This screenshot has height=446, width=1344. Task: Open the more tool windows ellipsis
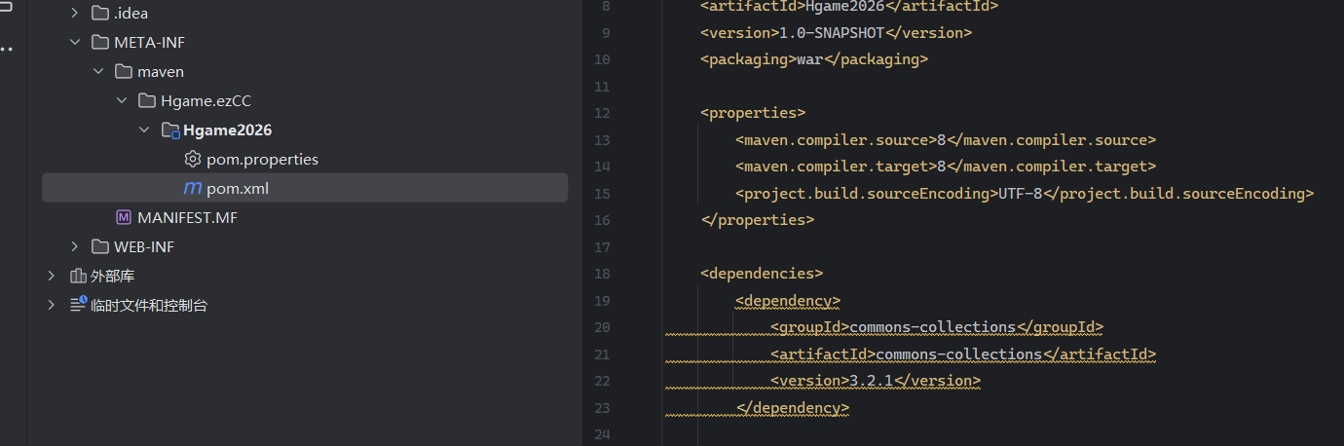click(x=8, y=49)
